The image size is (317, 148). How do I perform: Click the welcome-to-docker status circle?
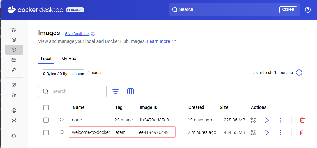(x=62, y=132)
